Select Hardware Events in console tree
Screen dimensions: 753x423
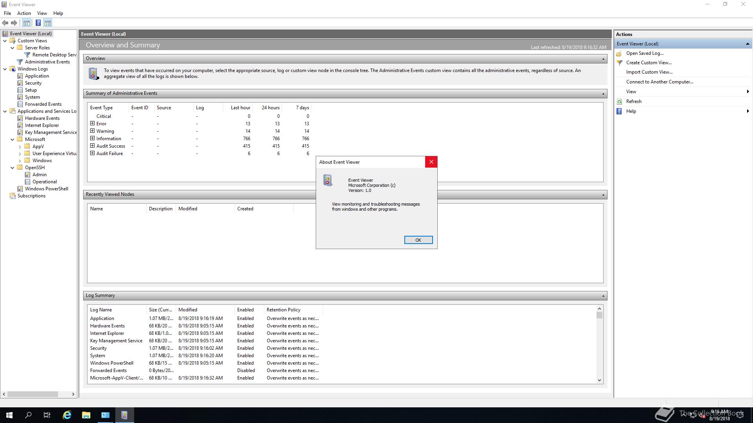click(42, 118)
